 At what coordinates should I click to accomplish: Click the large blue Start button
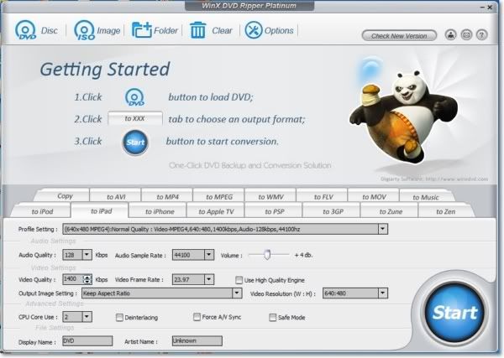(454, 313)
